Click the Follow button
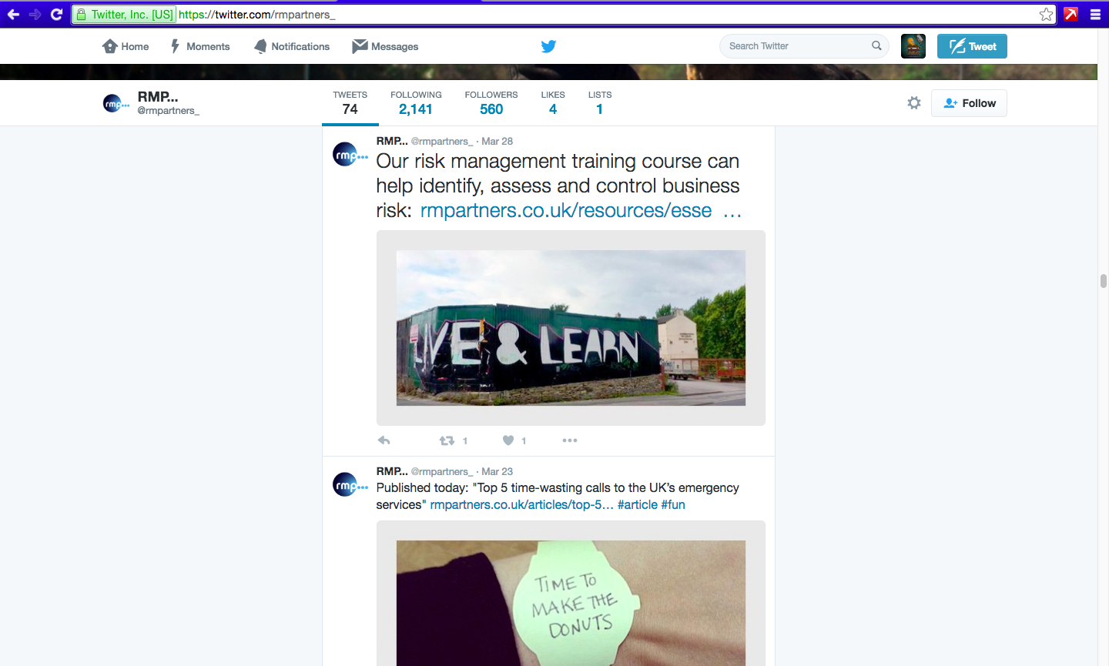 (969, 103)
